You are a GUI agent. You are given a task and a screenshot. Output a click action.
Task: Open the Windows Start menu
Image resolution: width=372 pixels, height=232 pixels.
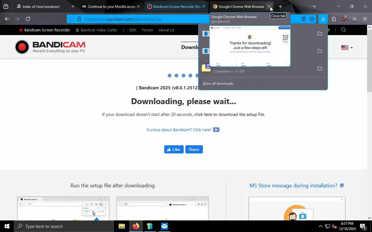7,226
